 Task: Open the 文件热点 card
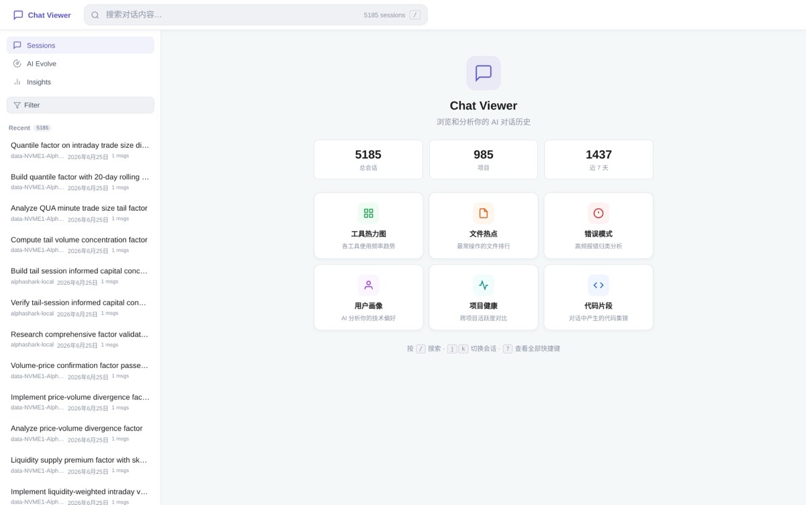click(484, 226)
